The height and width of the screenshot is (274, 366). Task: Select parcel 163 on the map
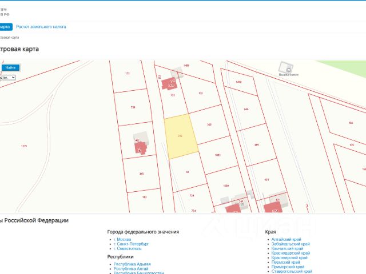pyautogui.click(x=145, y=197)
